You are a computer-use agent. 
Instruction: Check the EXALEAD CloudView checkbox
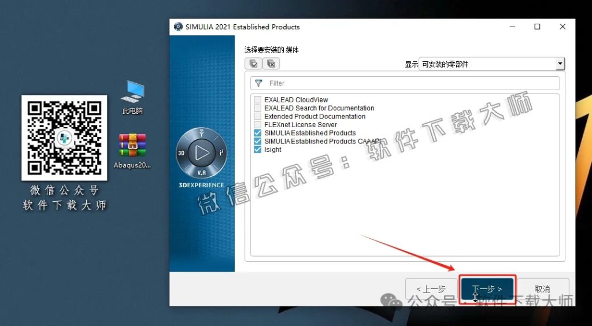pos(257,99)
